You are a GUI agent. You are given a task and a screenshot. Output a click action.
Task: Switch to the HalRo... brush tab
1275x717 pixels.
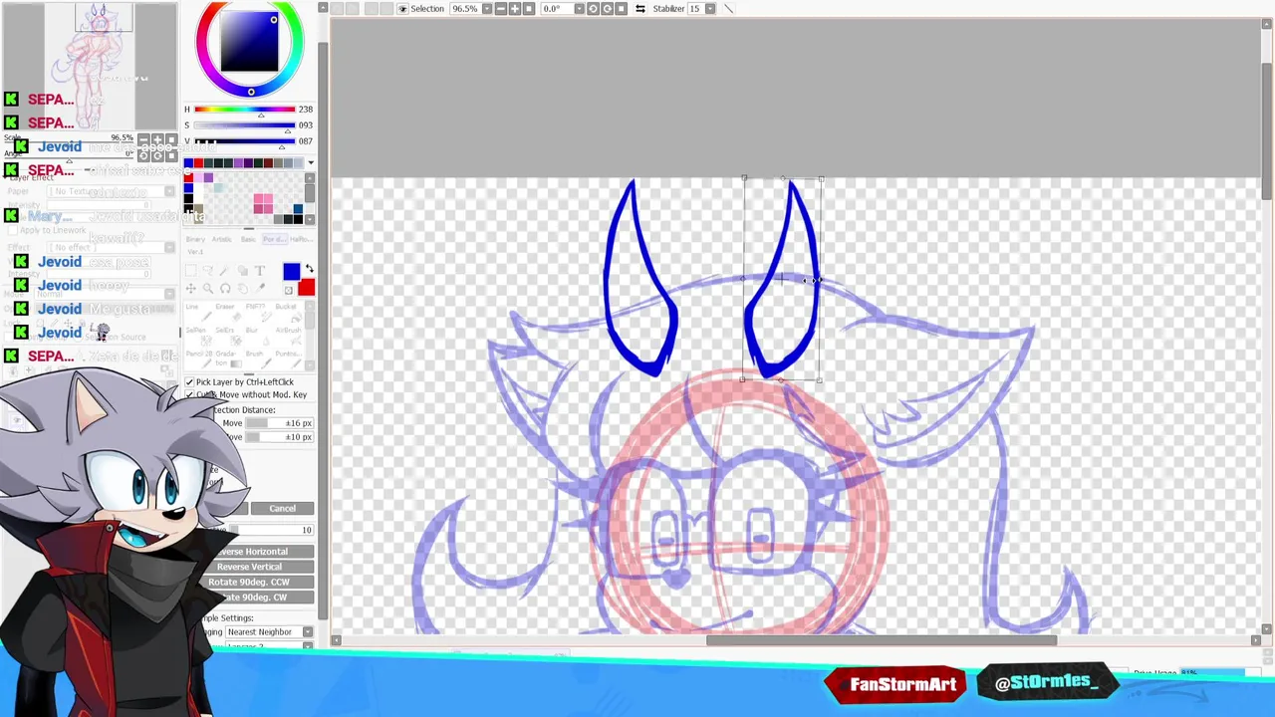point(301,239)
